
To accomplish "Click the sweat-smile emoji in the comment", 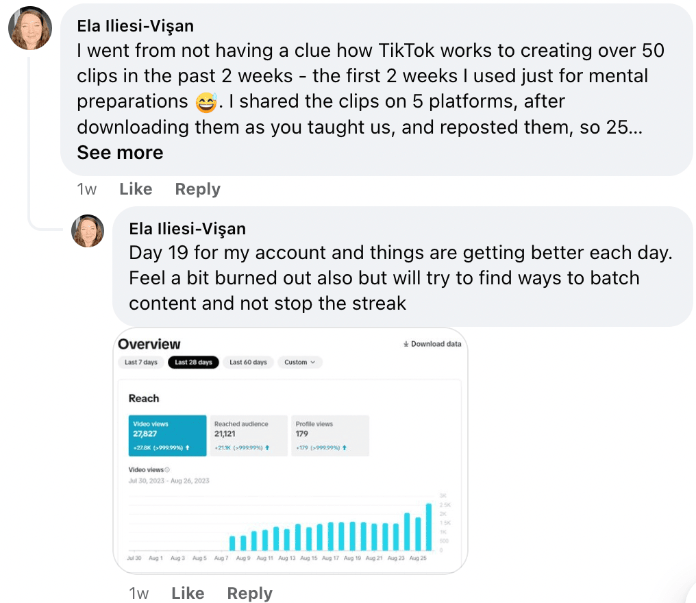I will (206, 102).
